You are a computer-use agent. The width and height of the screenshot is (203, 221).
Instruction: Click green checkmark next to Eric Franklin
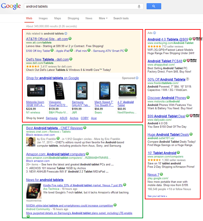pos(58,138)
